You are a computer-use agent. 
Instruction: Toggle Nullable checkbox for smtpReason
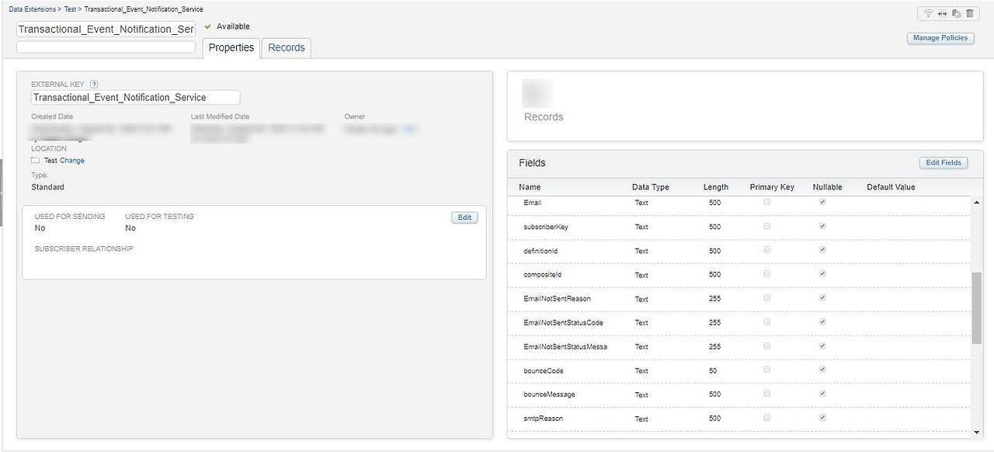pos(823,418)
